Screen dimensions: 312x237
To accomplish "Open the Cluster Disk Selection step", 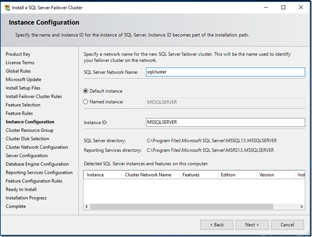I will [x=27, y=139].
